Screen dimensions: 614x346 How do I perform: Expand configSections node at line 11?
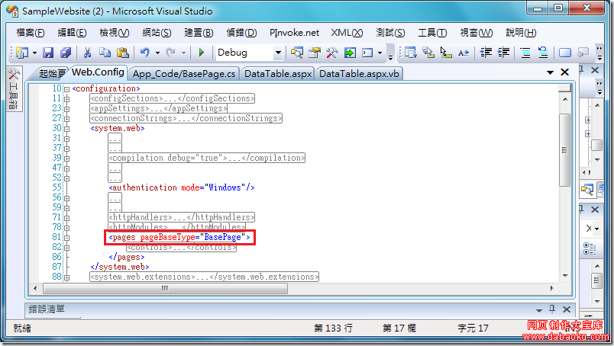(x=66, y=99)
